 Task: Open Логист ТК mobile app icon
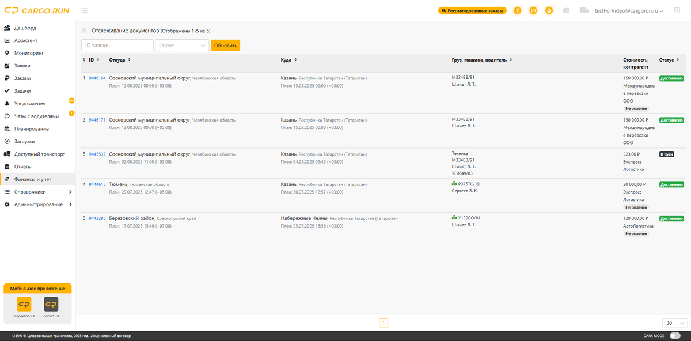click(x=51, y=305)
